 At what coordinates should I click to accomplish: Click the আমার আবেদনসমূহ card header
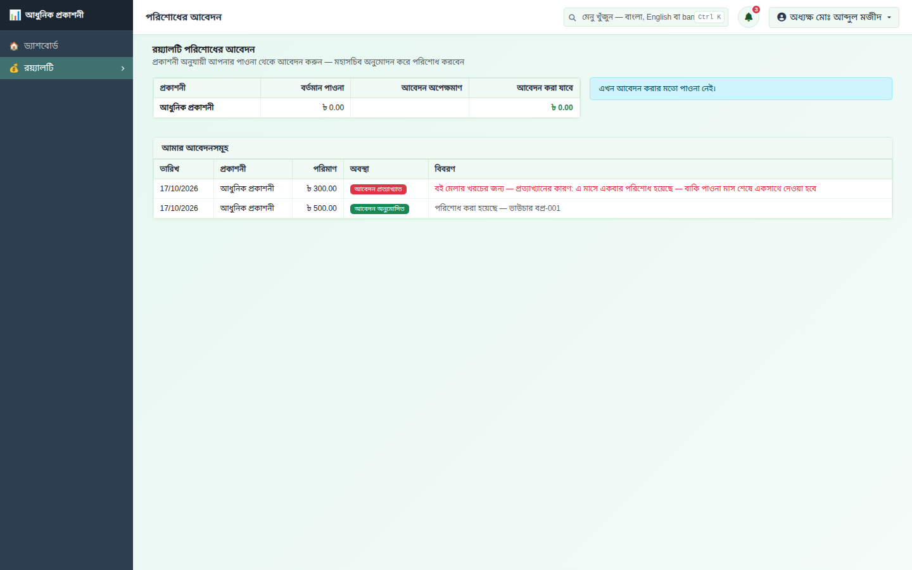(522, 148)
